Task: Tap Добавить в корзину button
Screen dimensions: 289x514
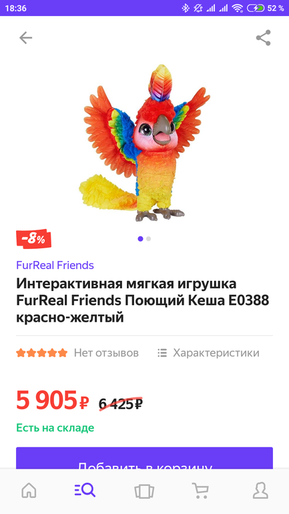Action: click(x=144, y=459)
